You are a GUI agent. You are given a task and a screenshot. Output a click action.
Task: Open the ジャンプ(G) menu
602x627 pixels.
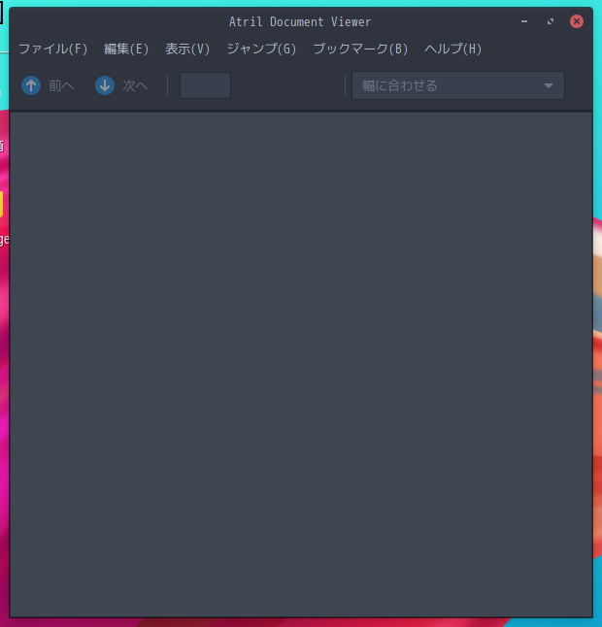tap(261, 49)
